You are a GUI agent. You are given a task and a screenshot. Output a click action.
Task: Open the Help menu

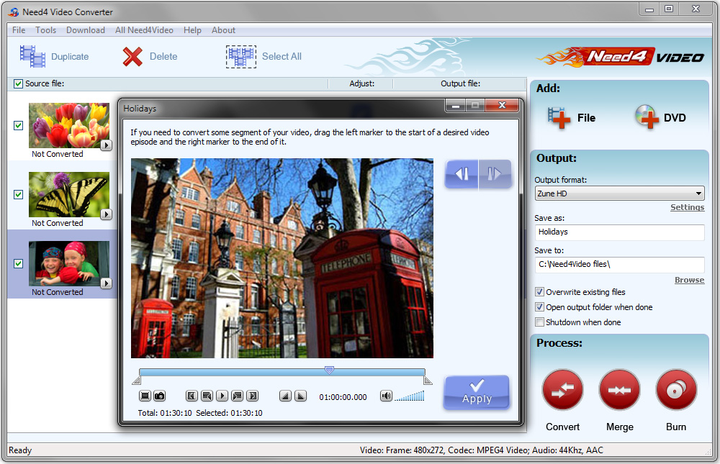(x=192, y=30)
